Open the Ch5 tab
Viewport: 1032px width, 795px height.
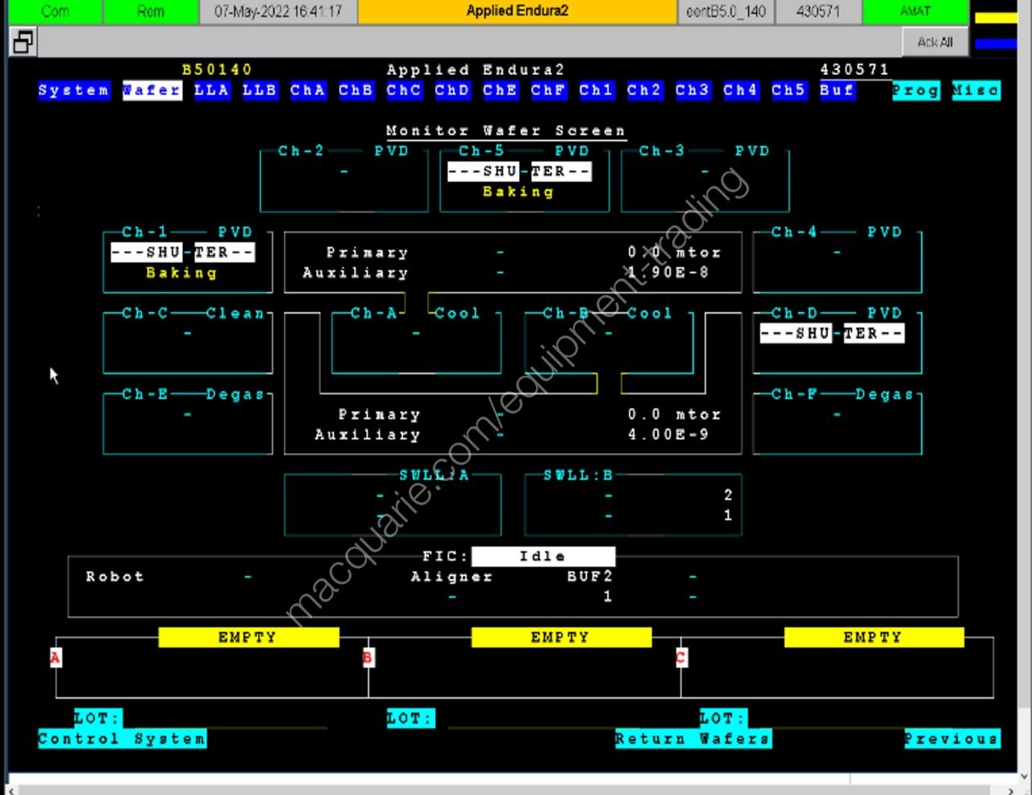[789, 90]
